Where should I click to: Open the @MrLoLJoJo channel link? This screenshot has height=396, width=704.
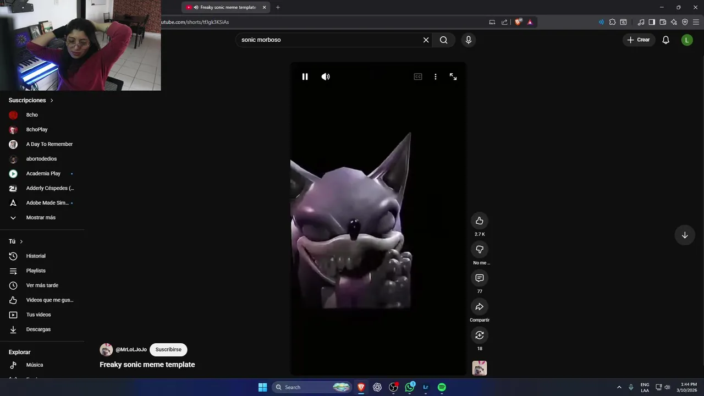[131, 349]
